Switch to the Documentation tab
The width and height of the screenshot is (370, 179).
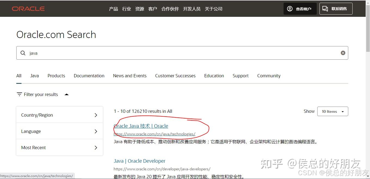(x=89, y=76)
